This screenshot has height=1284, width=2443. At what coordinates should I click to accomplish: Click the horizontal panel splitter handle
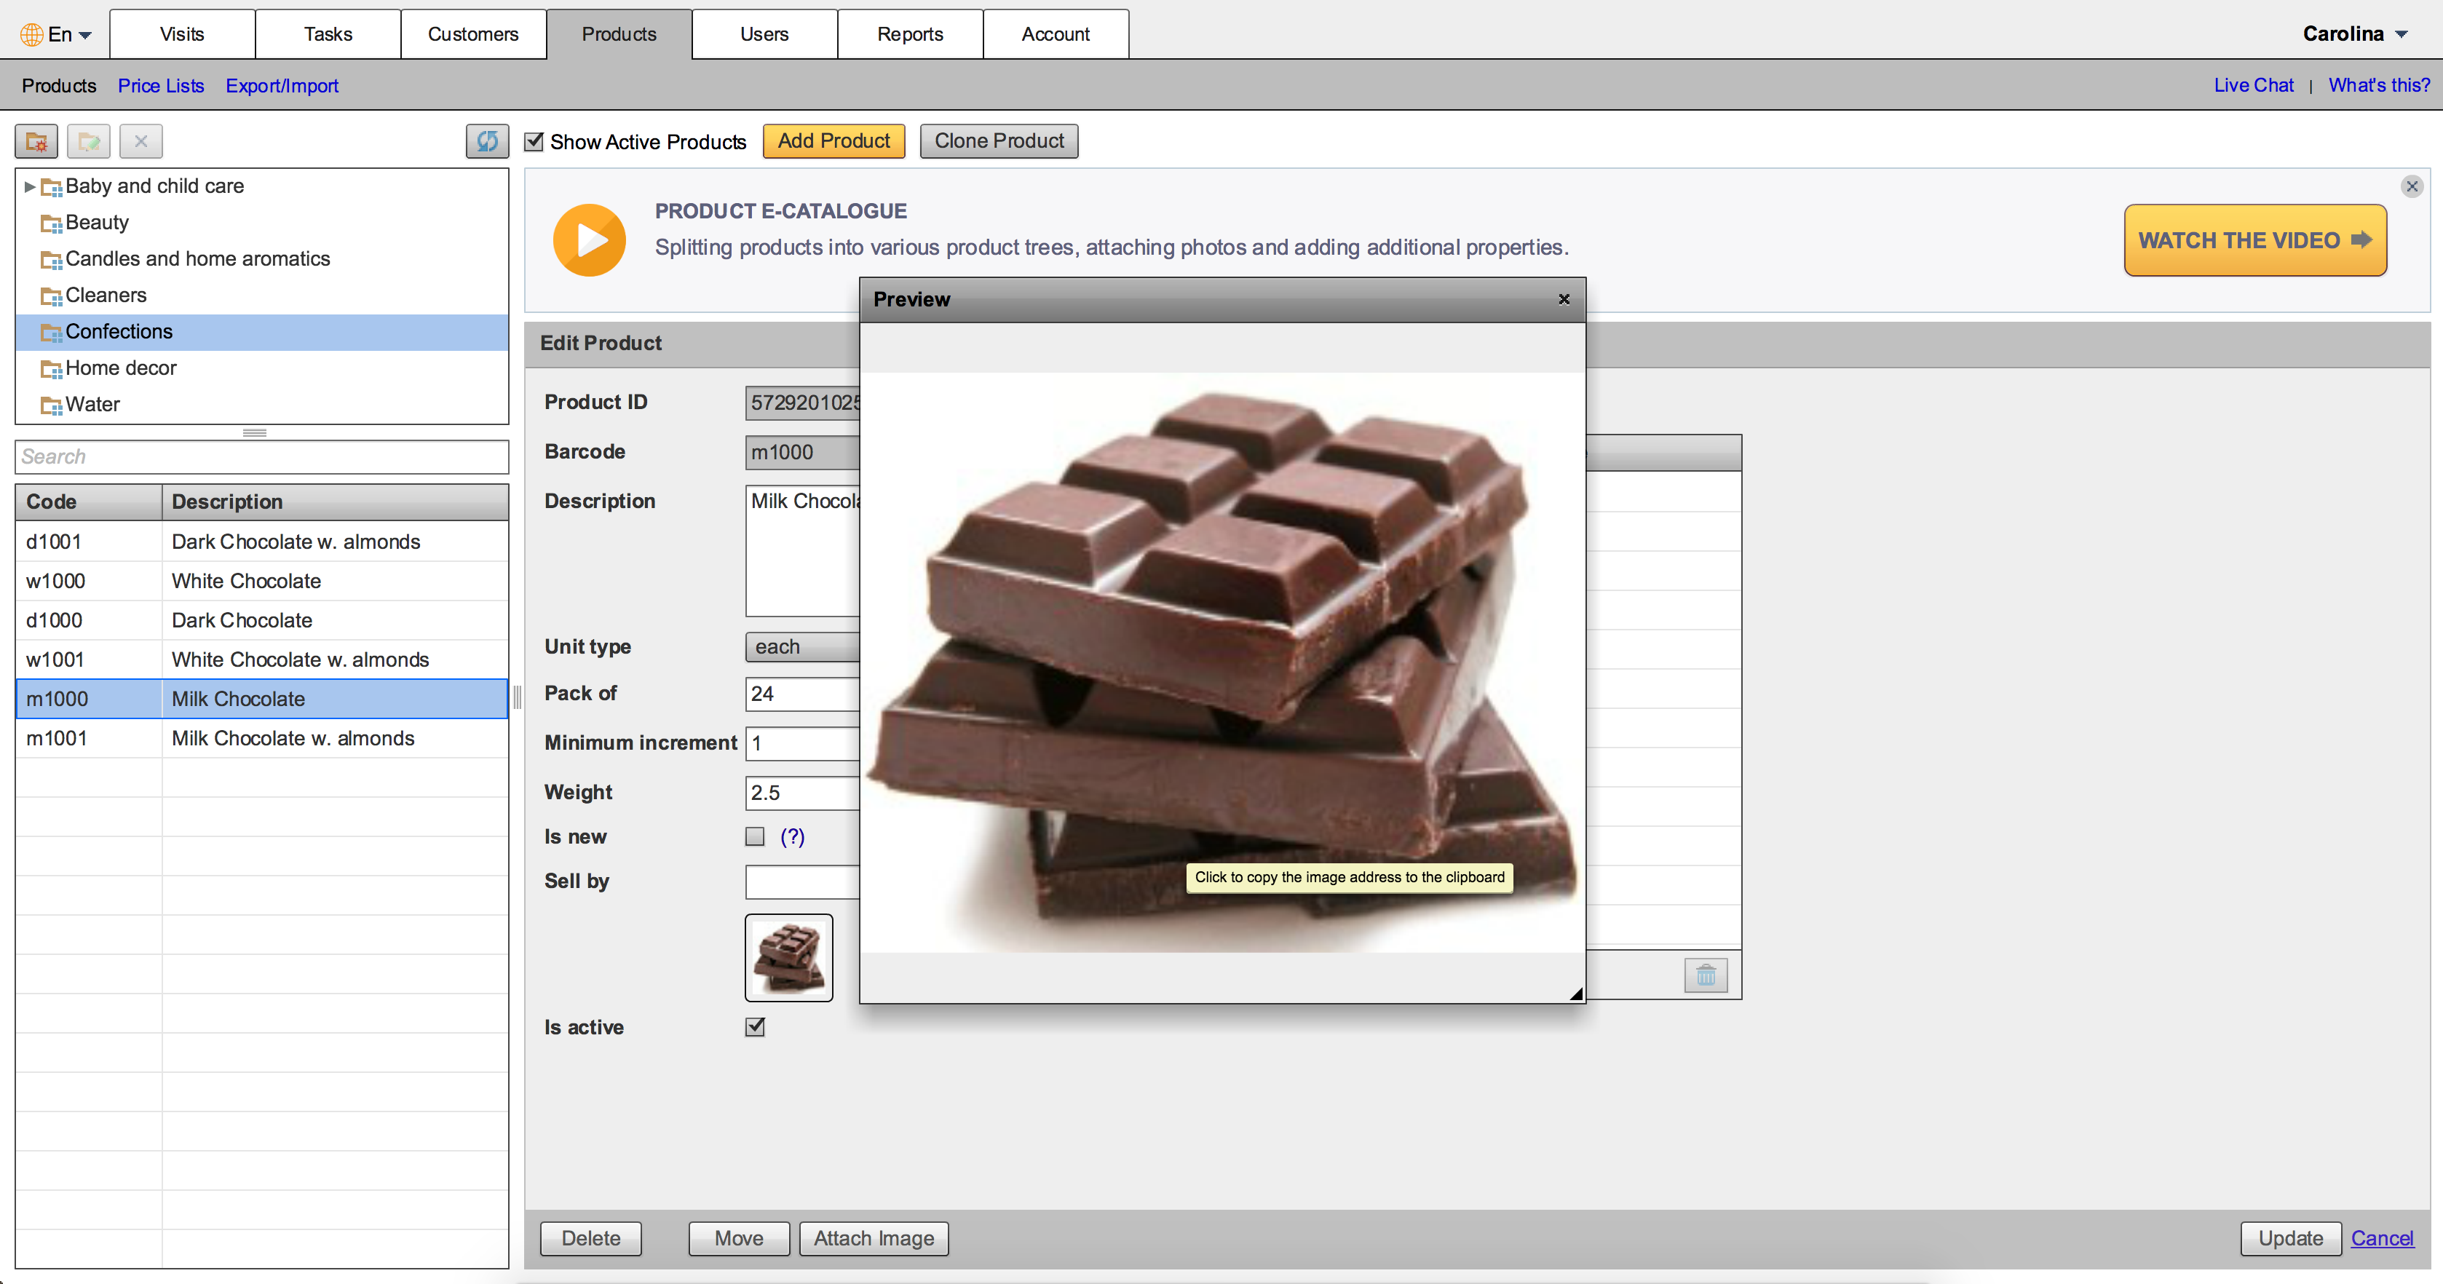tap(254, 432)
